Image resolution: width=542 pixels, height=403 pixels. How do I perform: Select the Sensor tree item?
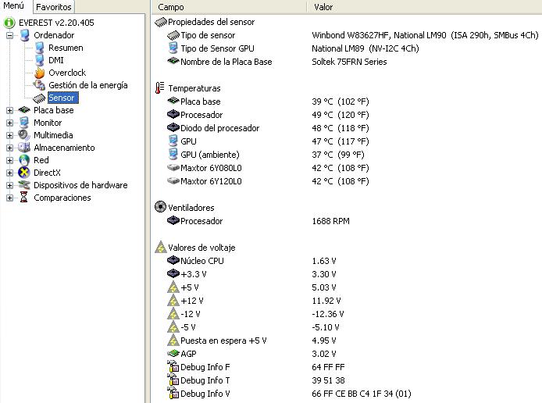[x=63, y=98]
